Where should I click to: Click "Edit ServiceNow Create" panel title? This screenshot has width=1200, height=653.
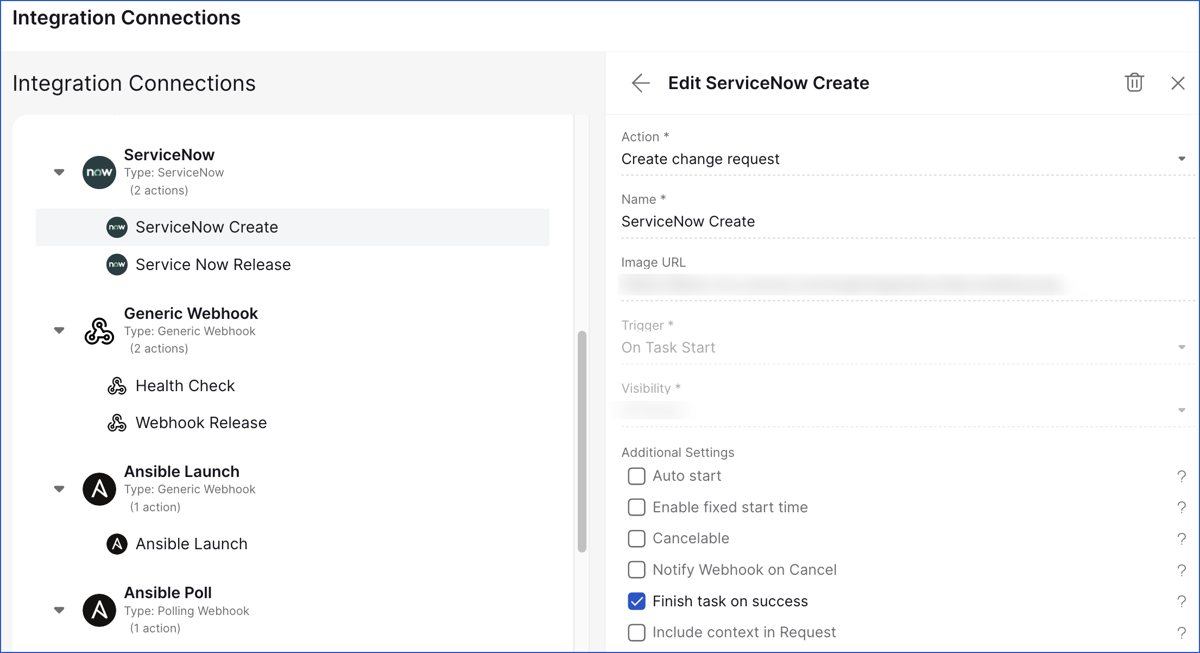tap(769, 83)
